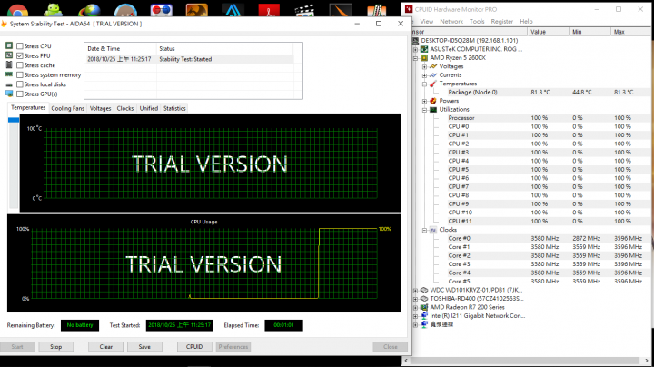Image resolution: width=654 pixels, height=367 pixels.
Task: Open the Cooling Fans tab
Action: 67,108
